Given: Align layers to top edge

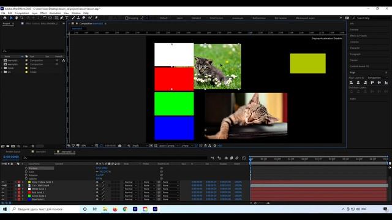Looking at the screenshot, I should (372, 82).
